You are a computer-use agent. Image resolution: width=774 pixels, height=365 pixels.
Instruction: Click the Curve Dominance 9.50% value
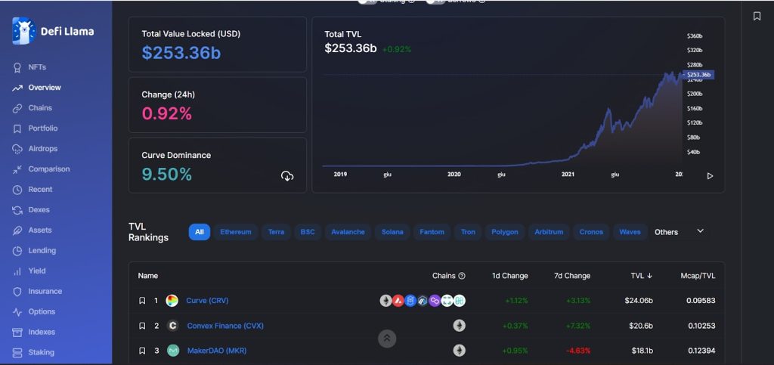pyautogui.click(x=167, y=174)
